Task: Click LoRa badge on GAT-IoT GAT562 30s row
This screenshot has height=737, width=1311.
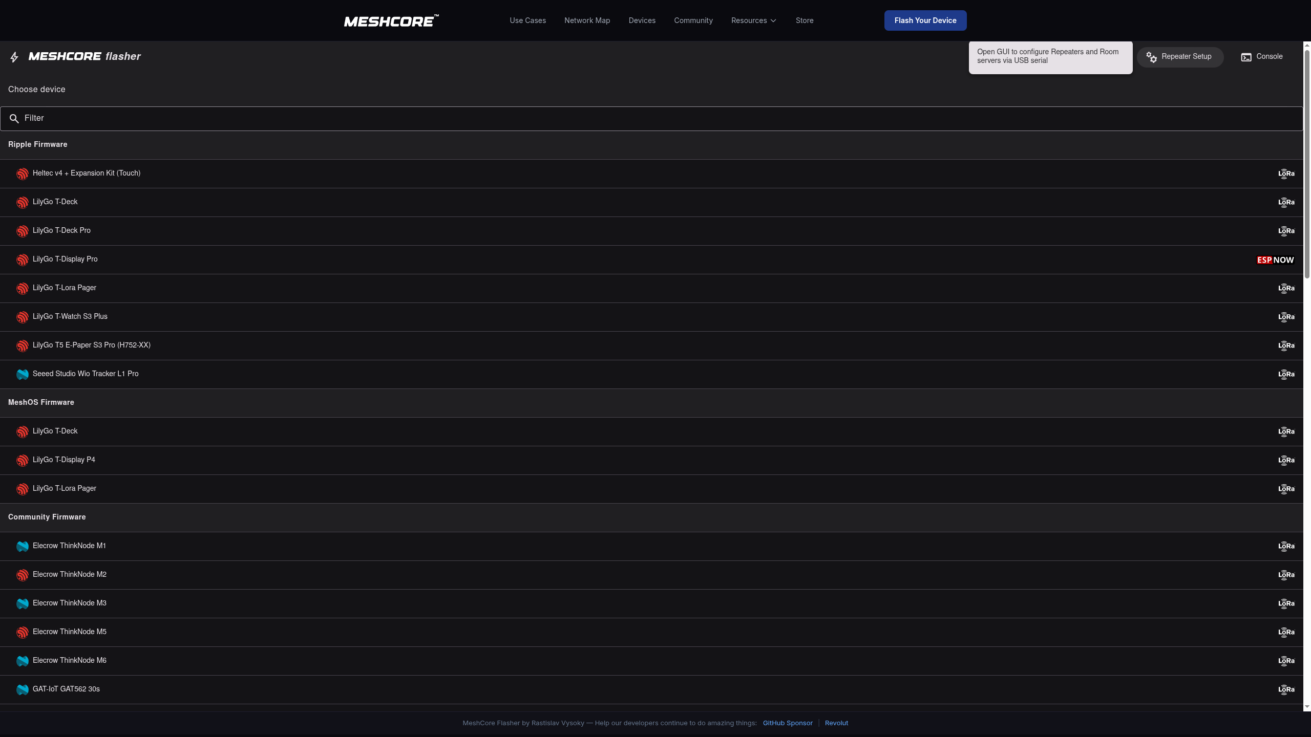Action: [1286, 689]
